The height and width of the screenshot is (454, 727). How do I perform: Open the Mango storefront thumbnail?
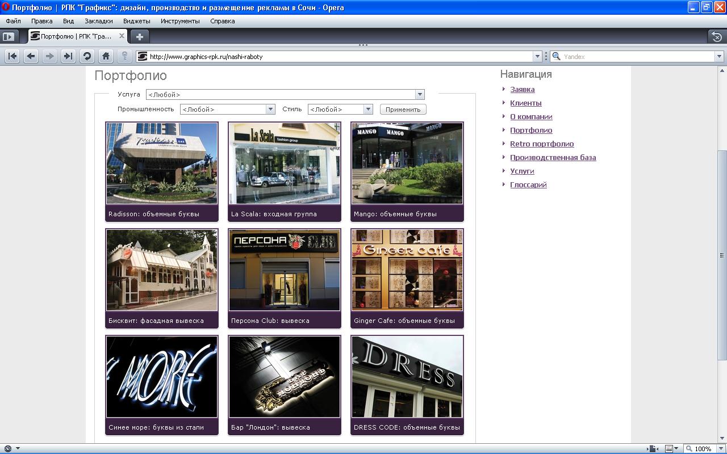[407, 163]
